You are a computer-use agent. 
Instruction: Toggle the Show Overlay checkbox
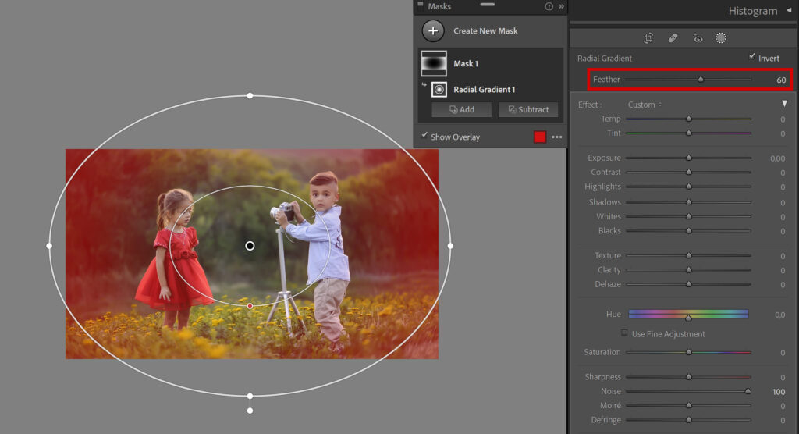pyautogui.click(x=424, y=136)
